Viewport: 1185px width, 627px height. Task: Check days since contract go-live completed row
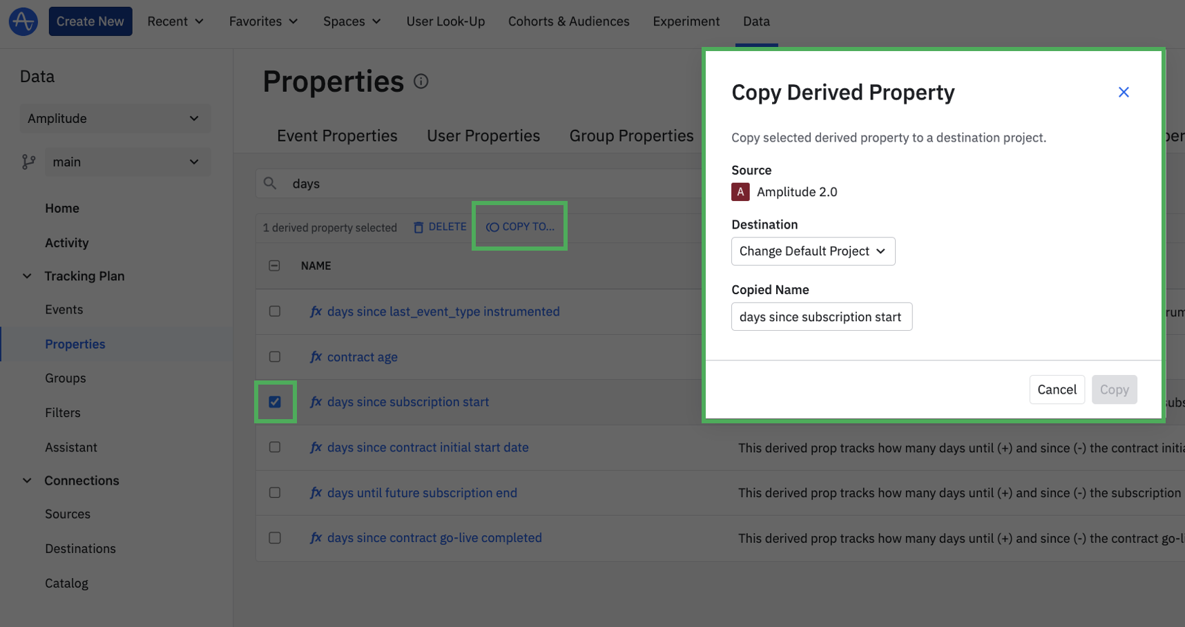click(275, 538)
